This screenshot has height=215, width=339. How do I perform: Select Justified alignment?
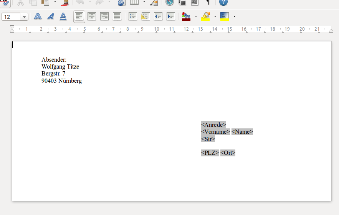[x=117, y=16]
